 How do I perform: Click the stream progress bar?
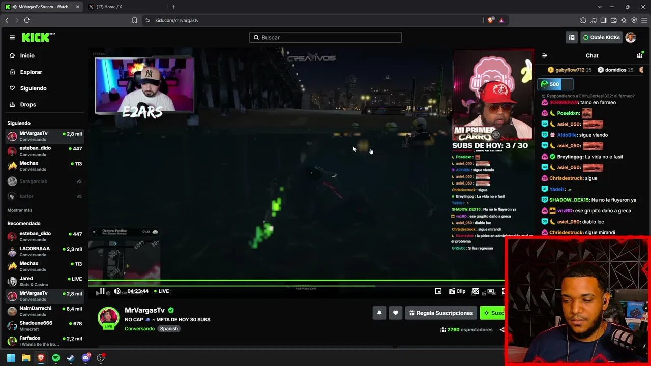tap(297, 281)
